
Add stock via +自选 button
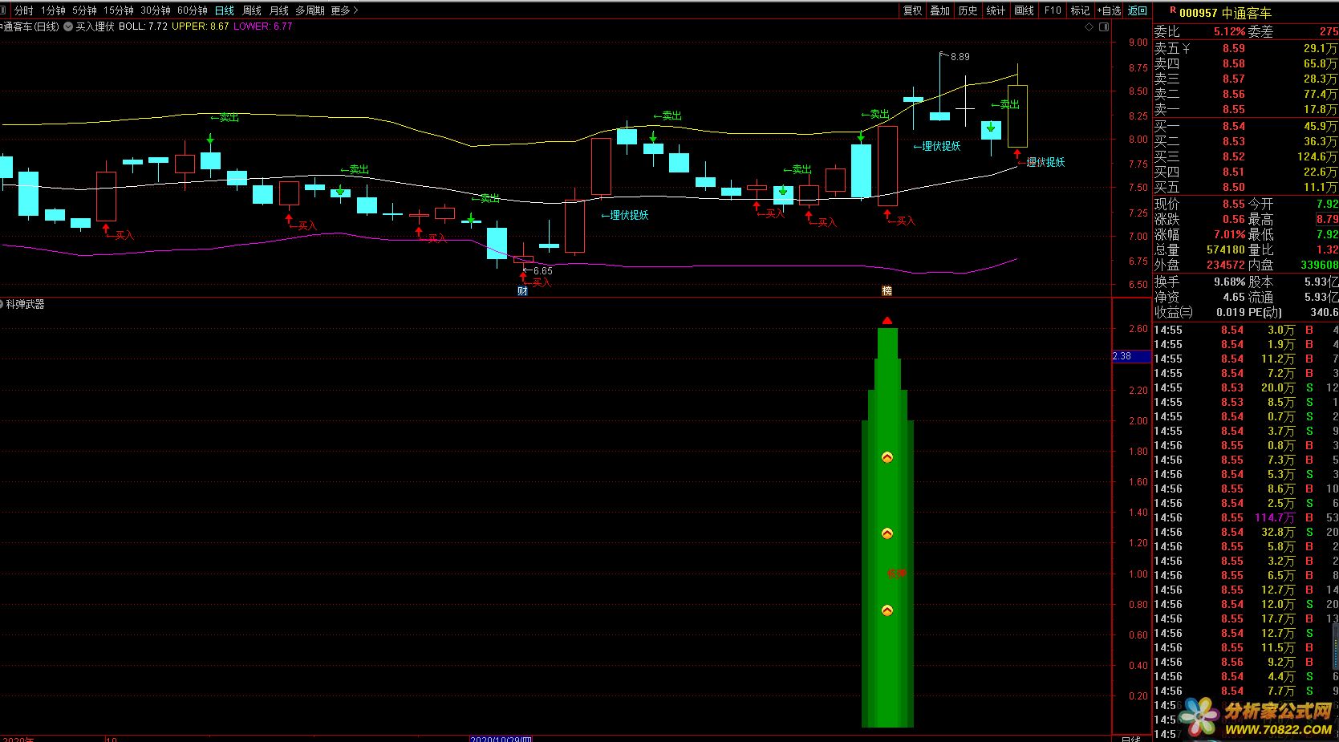click(x=1109, y=10)
